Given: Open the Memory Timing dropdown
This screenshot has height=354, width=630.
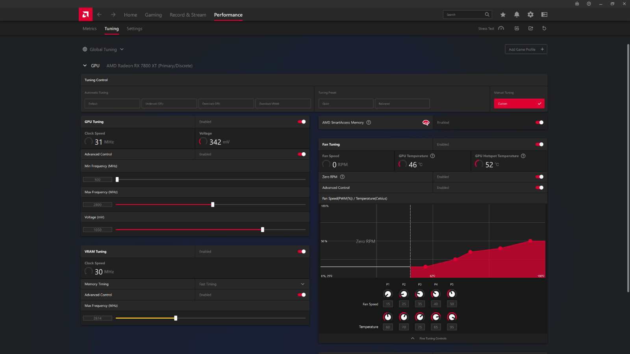Looking at the screenshot, I should click(252, 284).
